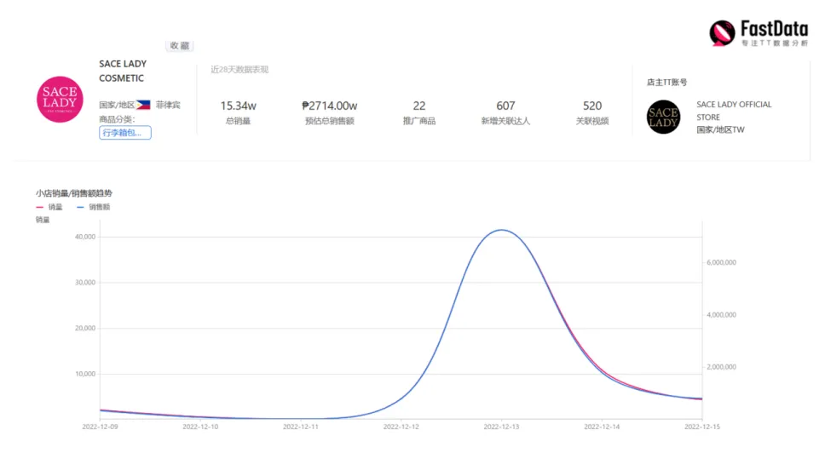The height and width of the screenshot is (464, 825).
Task: Click the 520 related videos stat
Action: coord(592,112)
